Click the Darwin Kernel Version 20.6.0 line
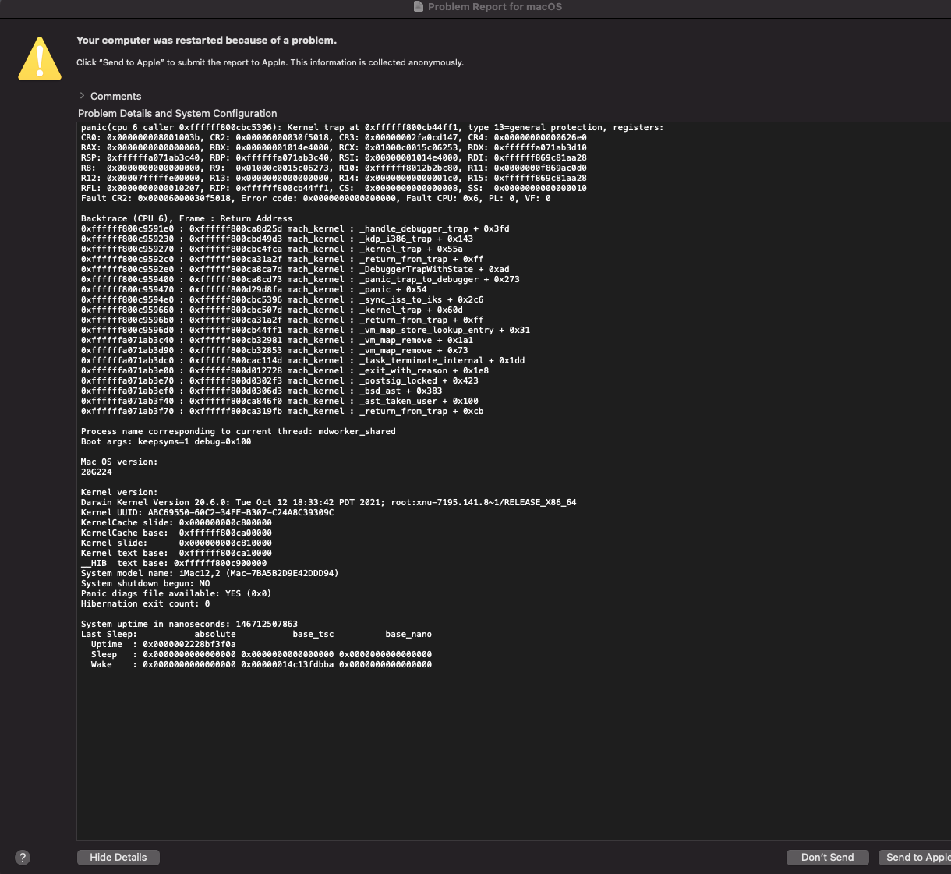The image size is (951, 874). pos(329,502)
